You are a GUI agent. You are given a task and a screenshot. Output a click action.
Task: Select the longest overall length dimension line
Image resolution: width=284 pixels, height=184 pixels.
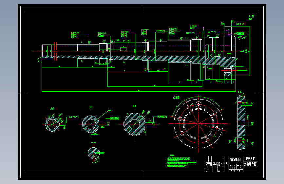coord(139,91)
